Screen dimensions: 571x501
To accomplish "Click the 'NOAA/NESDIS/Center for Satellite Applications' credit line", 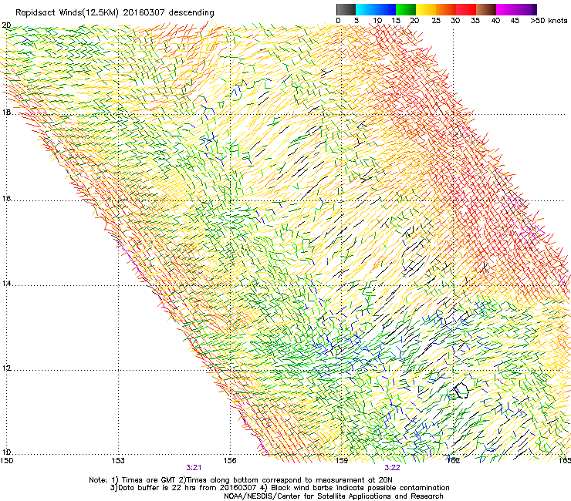I will point(333,496).
